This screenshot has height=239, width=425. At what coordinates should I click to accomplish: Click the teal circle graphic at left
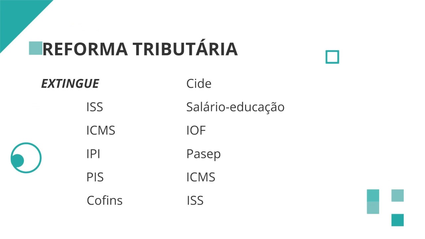(26, 158)
